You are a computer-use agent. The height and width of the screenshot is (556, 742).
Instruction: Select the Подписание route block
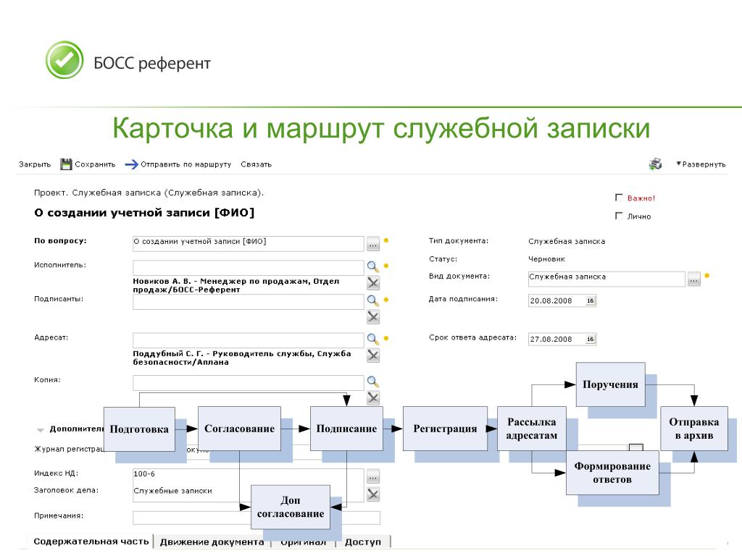[x=346, y=429]
